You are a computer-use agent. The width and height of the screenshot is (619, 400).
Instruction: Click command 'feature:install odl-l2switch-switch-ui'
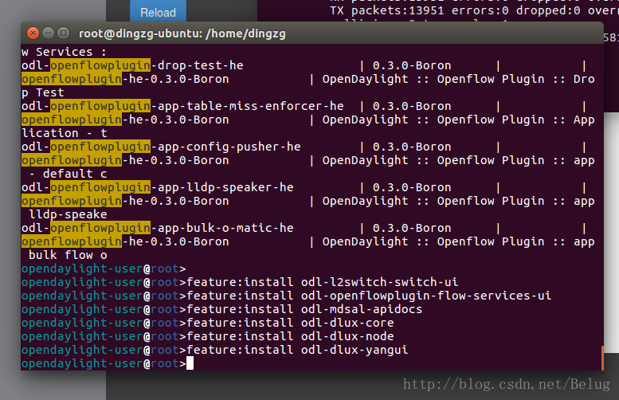322,282
